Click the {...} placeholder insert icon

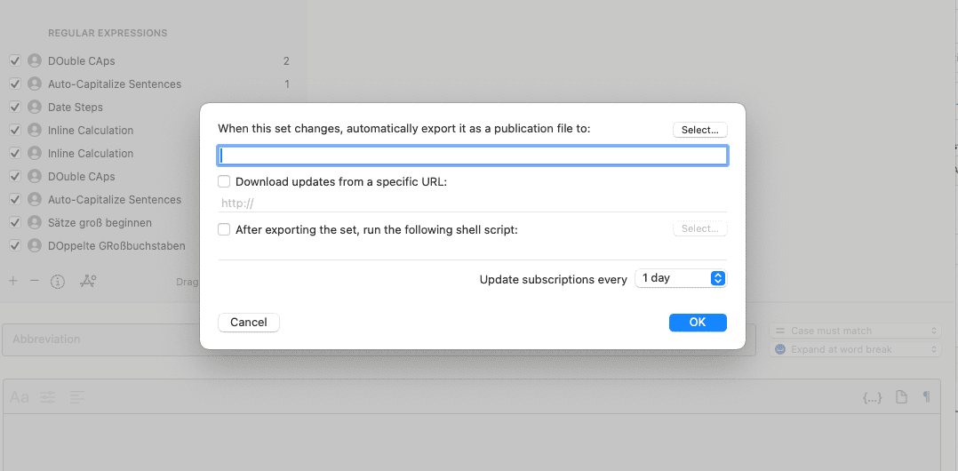point(872,397)
